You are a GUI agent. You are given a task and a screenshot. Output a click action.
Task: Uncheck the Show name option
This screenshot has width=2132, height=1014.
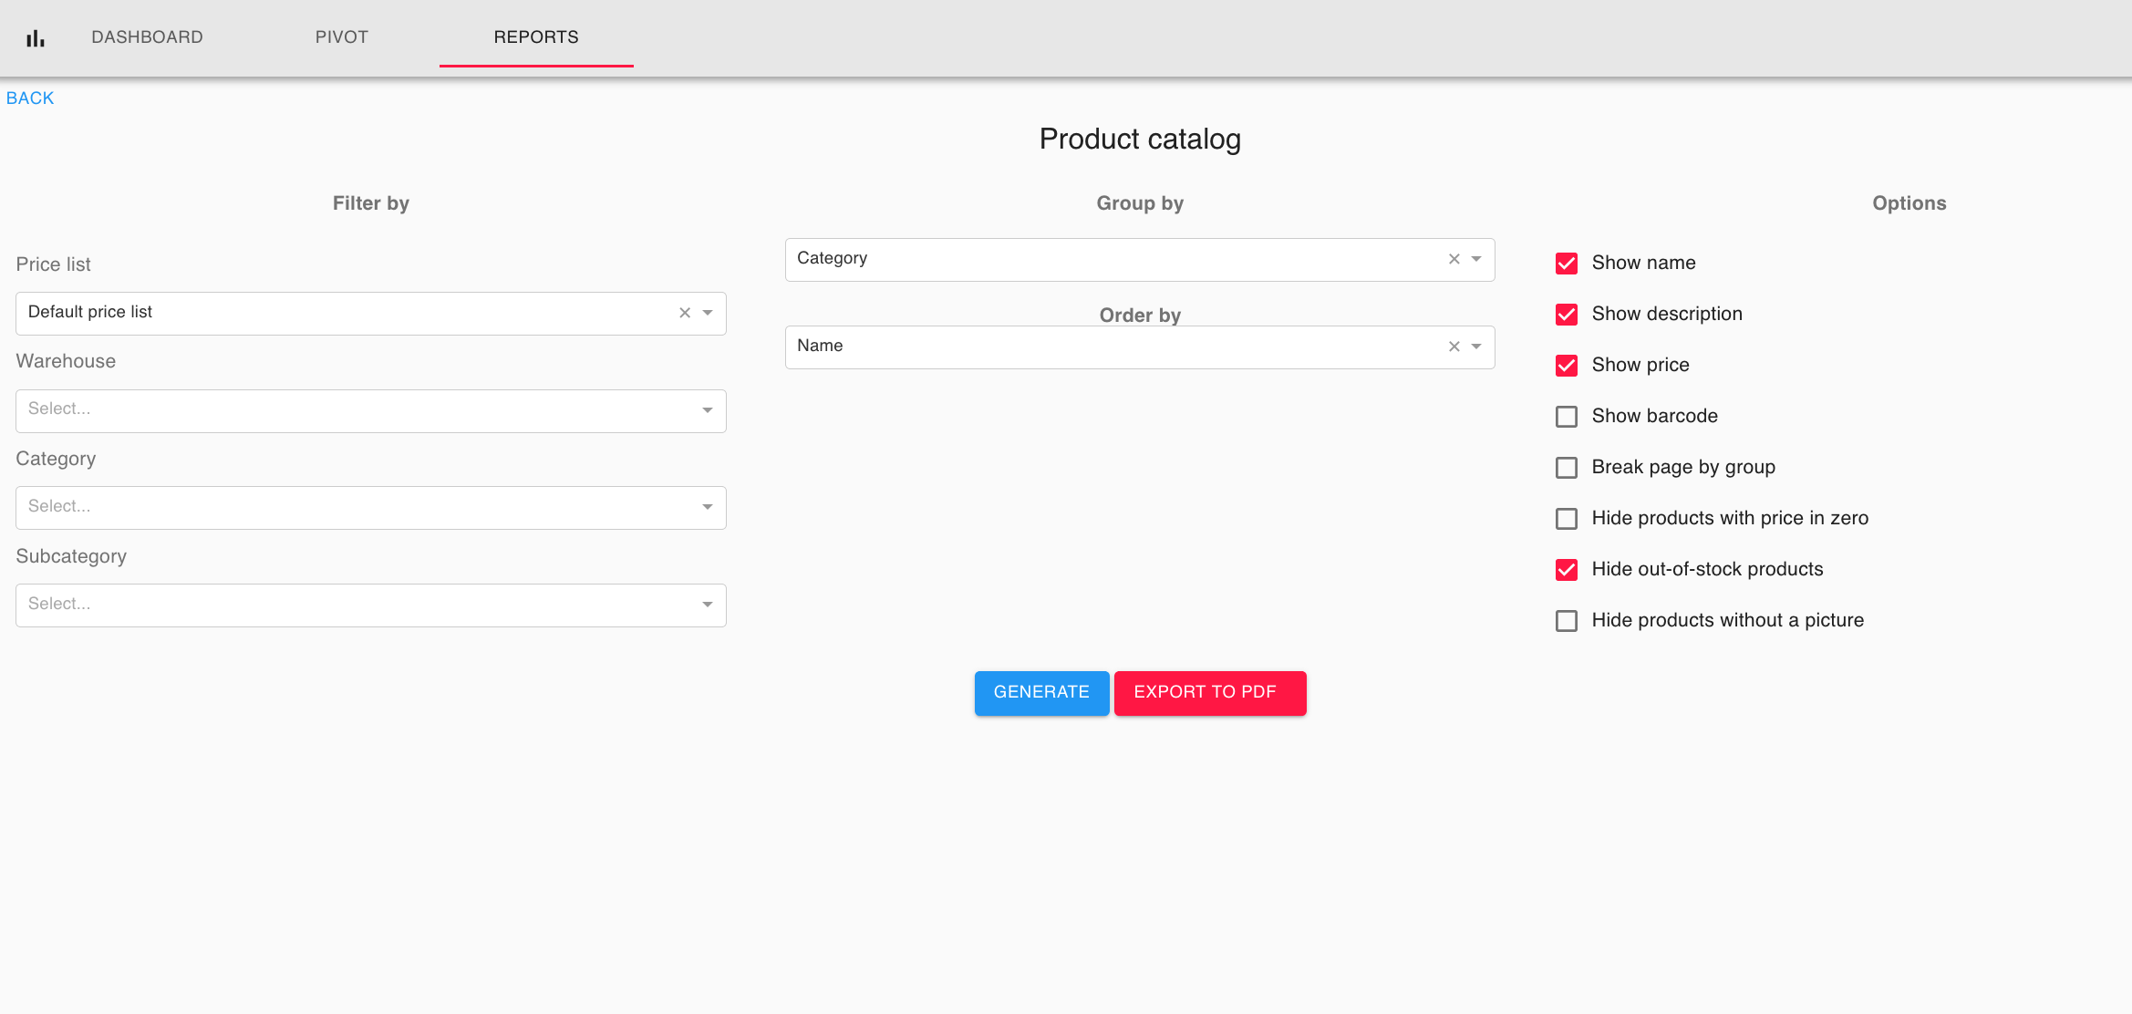1567,264
